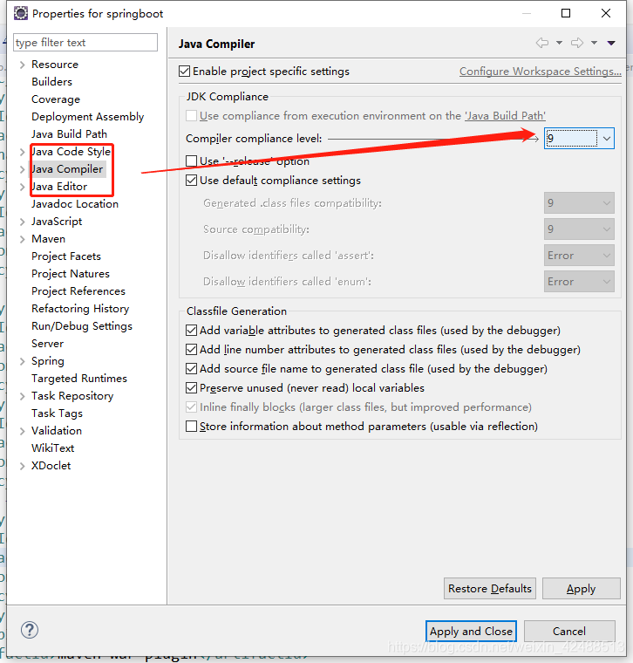The width and height of the screenshot is (633, 663).
Task: Click the help question mark icon
Action: (30, 630)
